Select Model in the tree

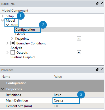[10, 21]
